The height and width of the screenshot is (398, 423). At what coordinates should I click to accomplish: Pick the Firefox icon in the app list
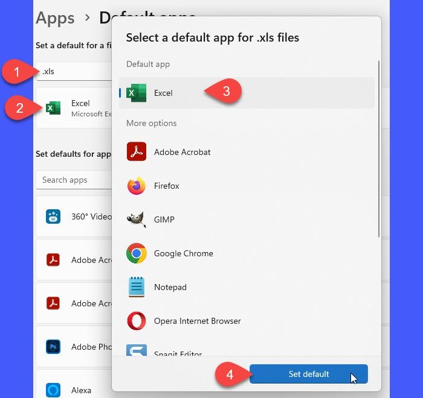tap(137, 186)
